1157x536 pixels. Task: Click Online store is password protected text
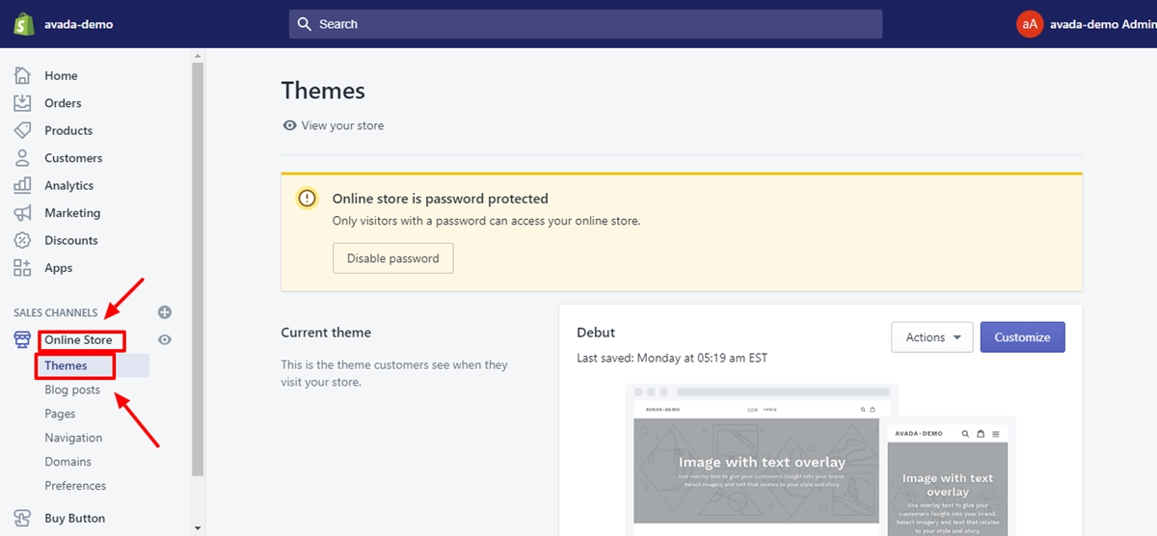pyautogui.click(x=440, y=199)
